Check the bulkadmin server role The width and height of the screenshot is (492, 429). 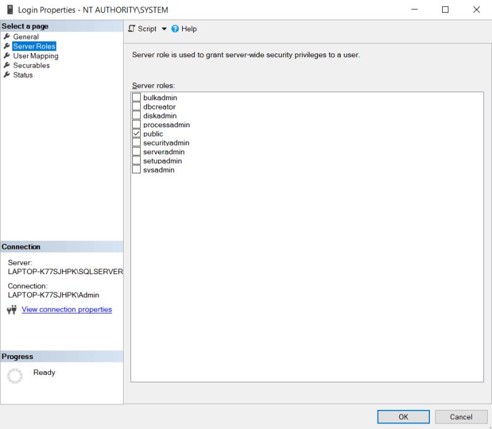[x=137, y=97]
